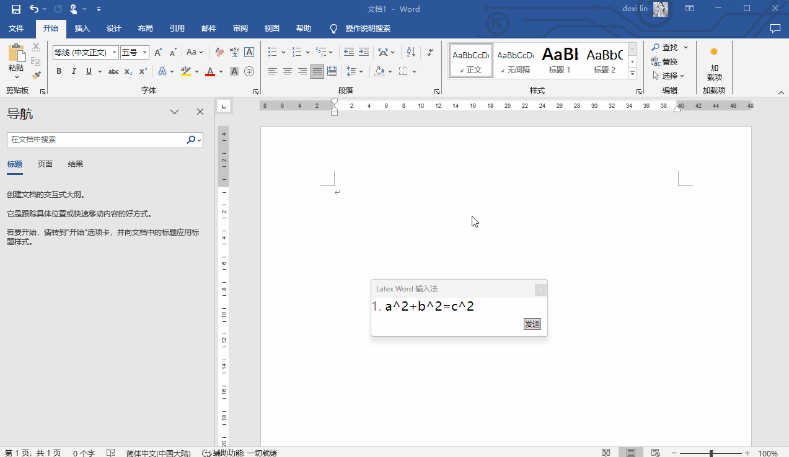Open the Pages tab in navigation pane
This screenshot has height=457, width=789.
pyautogui.click(x=45, y=164)
